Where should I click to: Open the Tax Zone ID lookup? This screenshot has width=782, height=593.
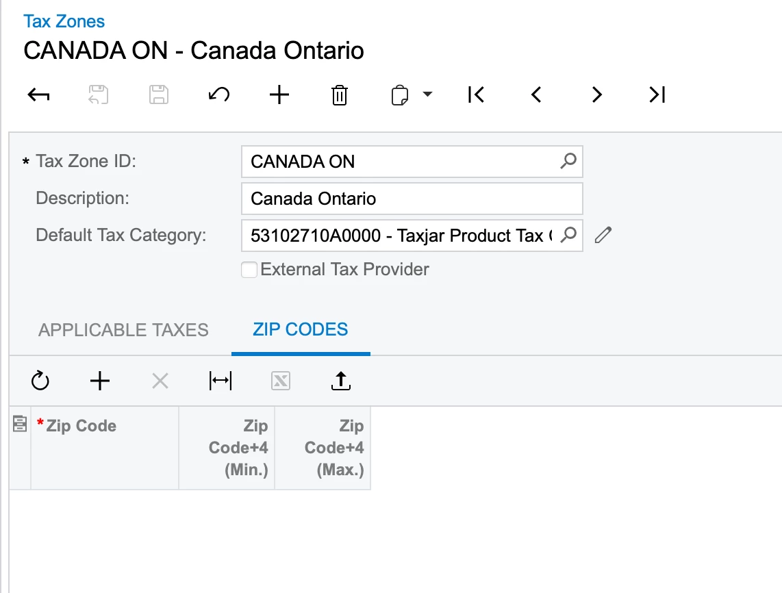coord(568,162)
